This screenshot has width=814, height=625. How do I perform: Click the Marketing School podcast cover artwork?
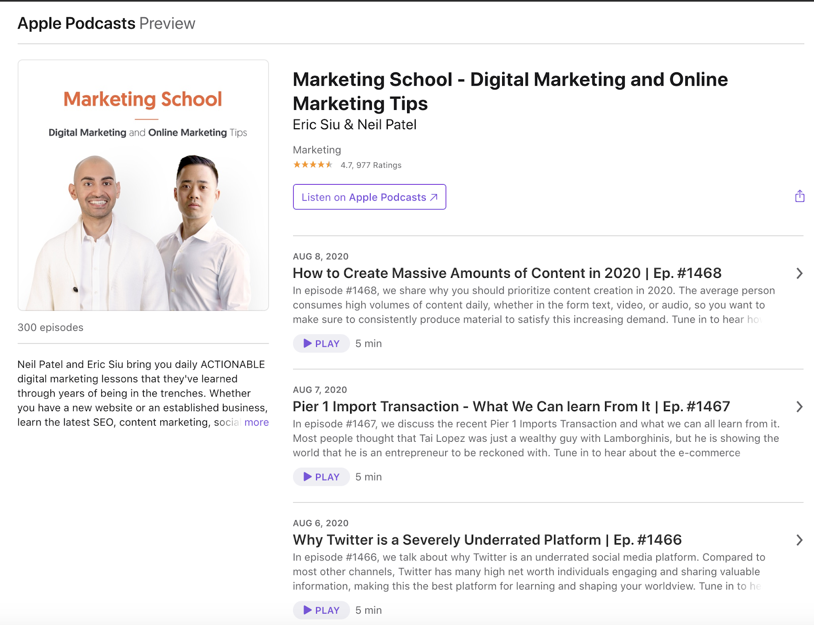tap(143, 185)
